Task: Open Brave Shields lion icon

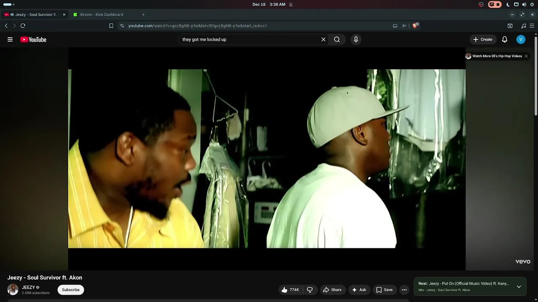Action: point(415,26)
